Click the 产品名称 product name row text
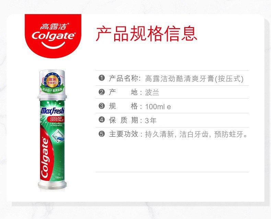The height and width of the screenshot is (219, 271). [176, 79]
